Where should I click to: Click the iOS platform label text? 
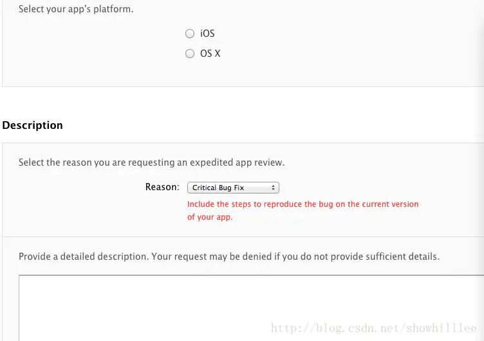coord(207,34)
